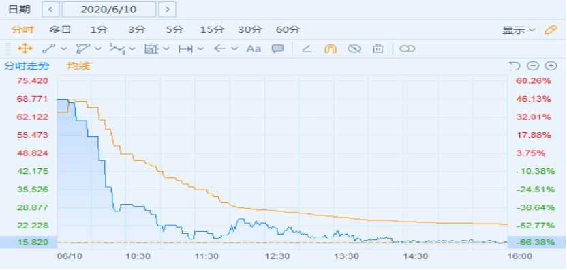The height and width of the screenshot is (270, 567).
Task: Switch to the 5分 interval
Action: 174,30
